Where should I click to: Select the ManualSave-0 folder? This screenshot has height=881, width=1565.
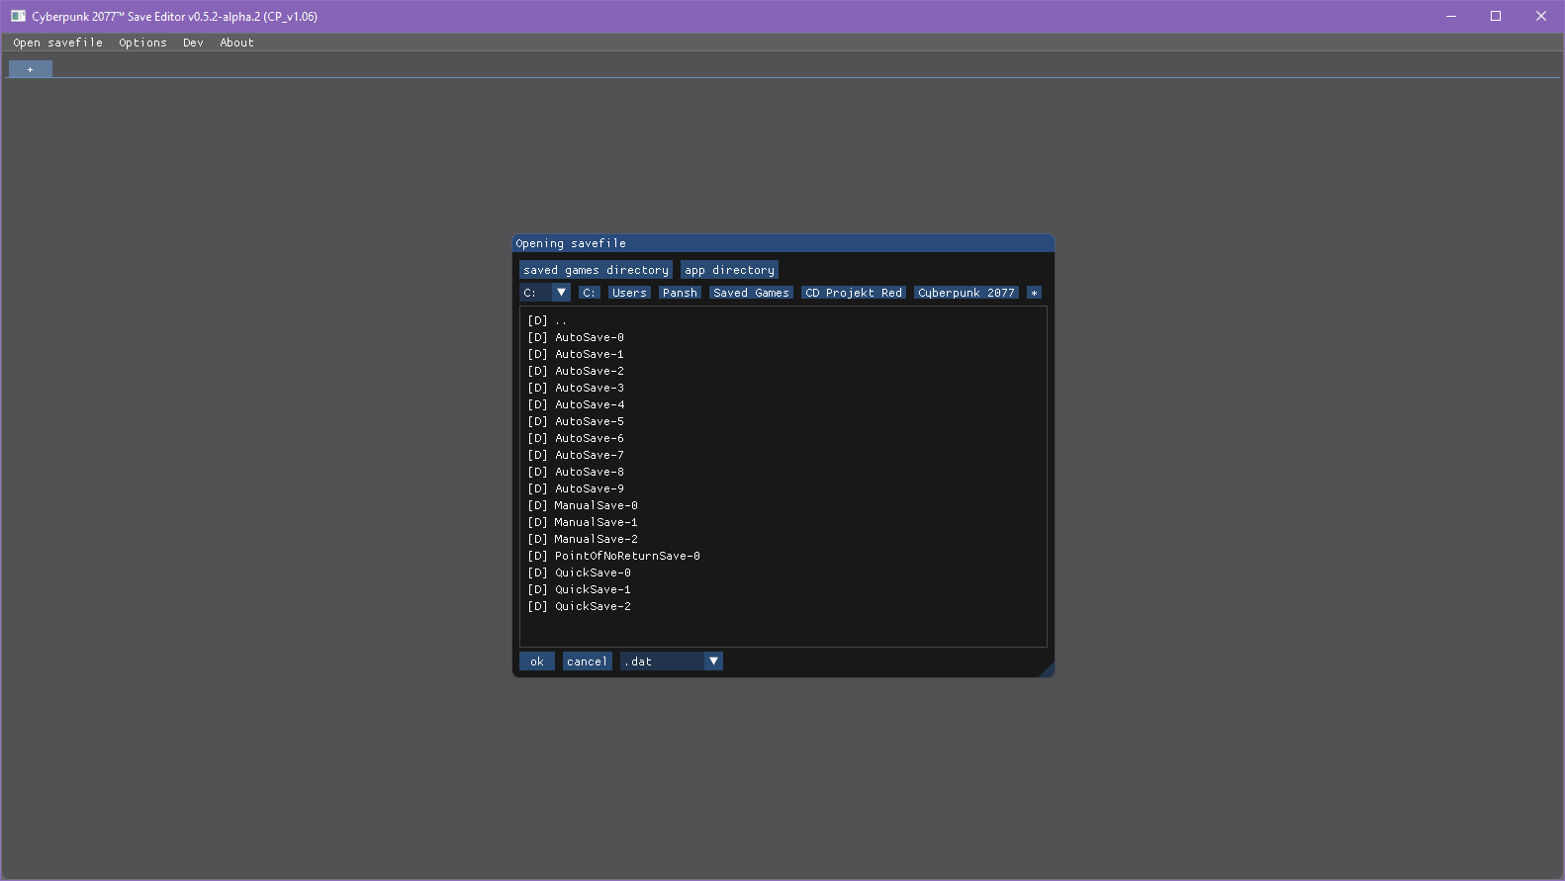[x=782, y=505]
